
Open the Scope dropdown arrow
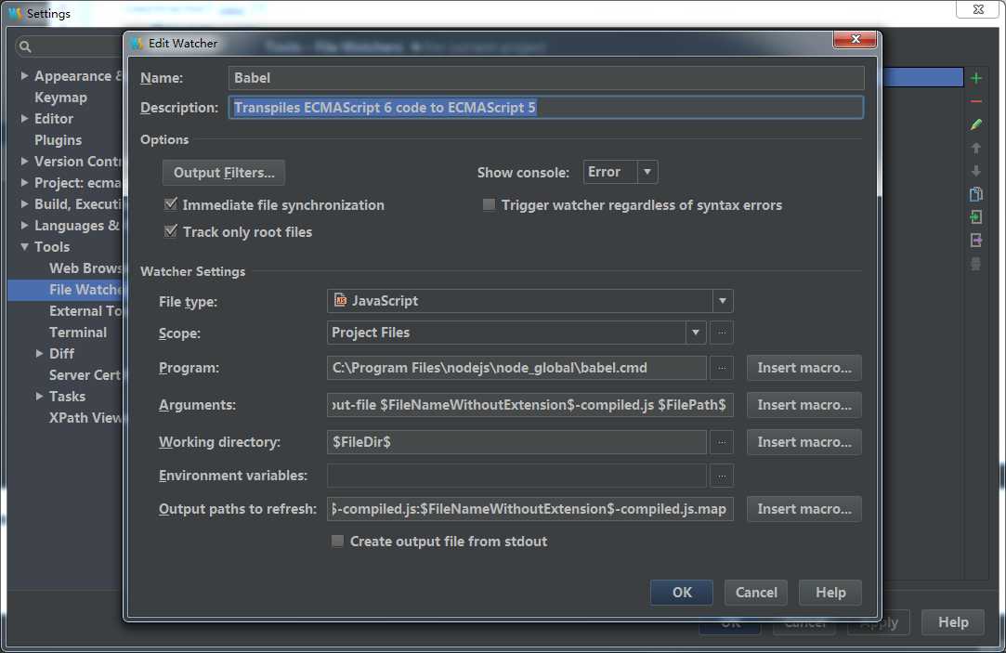click(696, 333)
